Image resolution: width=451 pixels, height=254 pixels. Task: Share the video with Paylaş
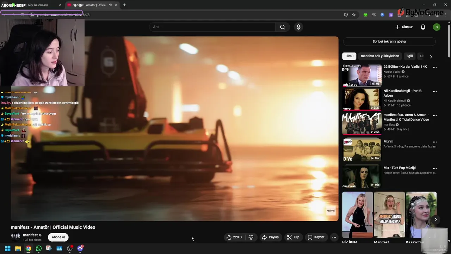270,237
